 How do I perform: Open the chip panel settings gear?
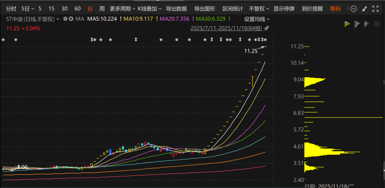coord(376,24)
